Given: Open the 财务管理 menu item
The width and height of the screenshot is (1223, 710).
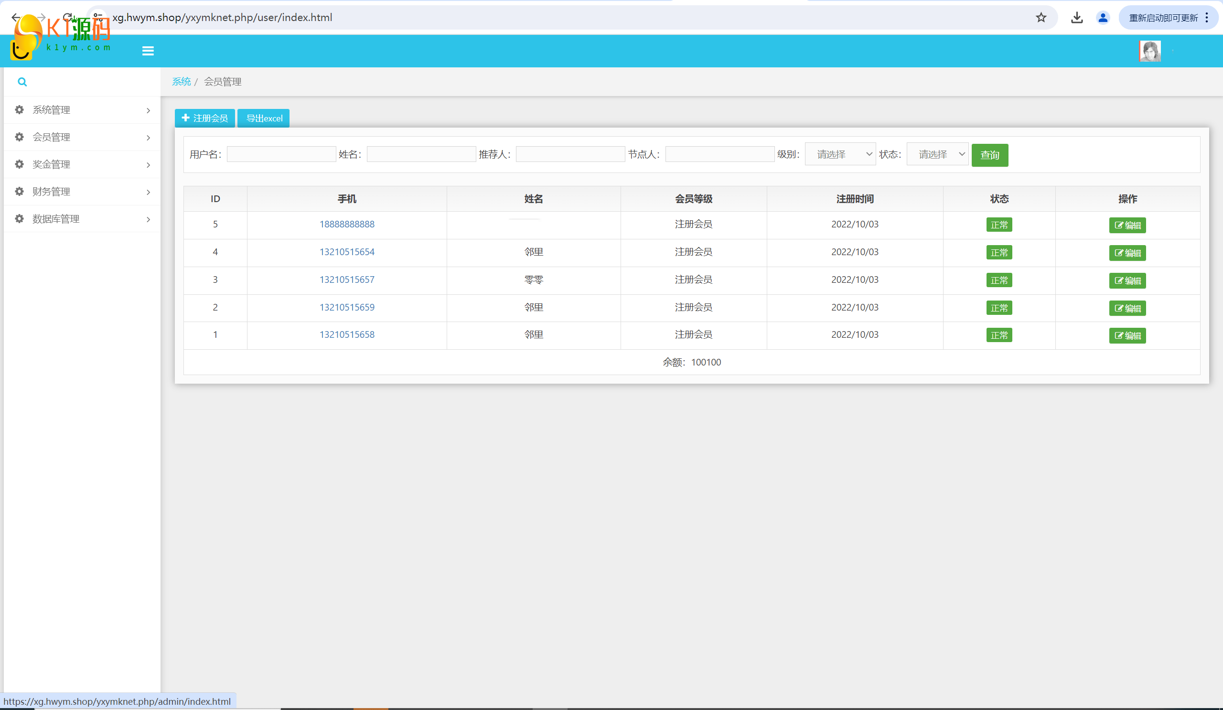Looking at the screenshot, I should tap(82, 191).
